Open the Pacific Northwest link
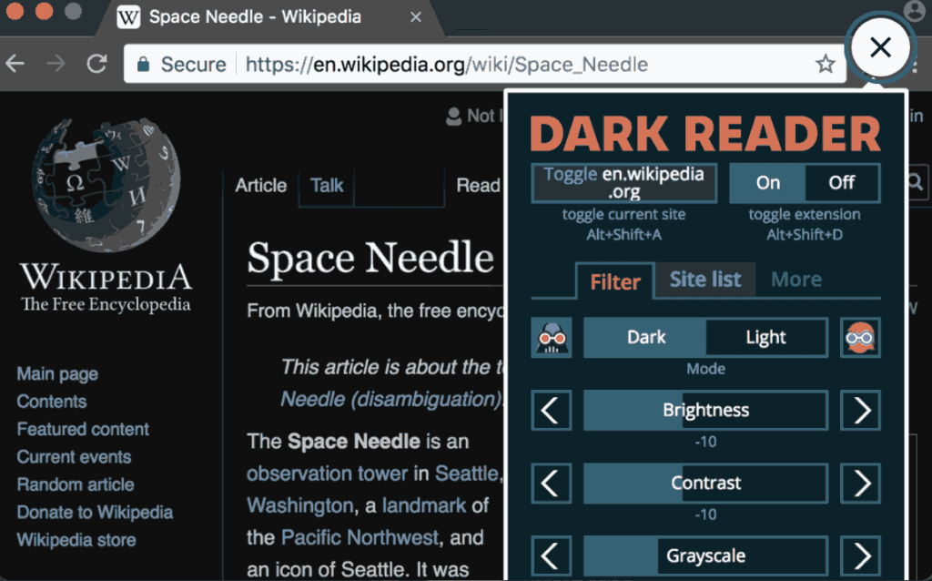The width and height of the screenshot is (932, 581). pyautogui.click(x=360, y=537)
